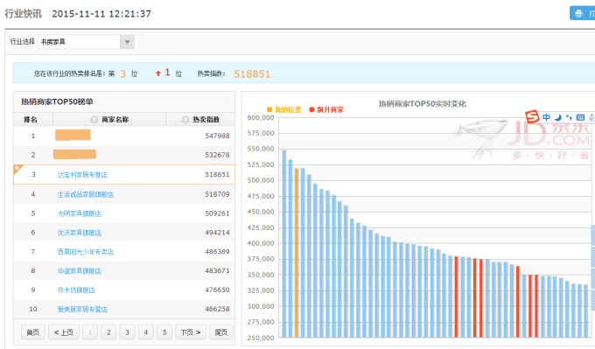This screenshot has width=595, height=349.
Task: Click the value 518709 in rank 4 row
Action: click(x=217, y=194)
